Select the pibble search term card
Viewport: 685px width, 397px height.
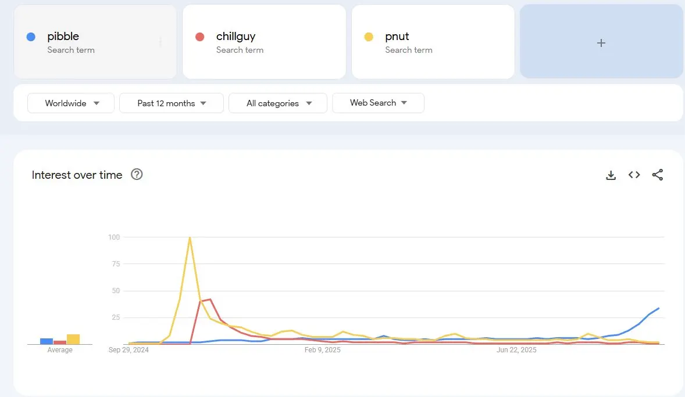(x=95, y=42)
